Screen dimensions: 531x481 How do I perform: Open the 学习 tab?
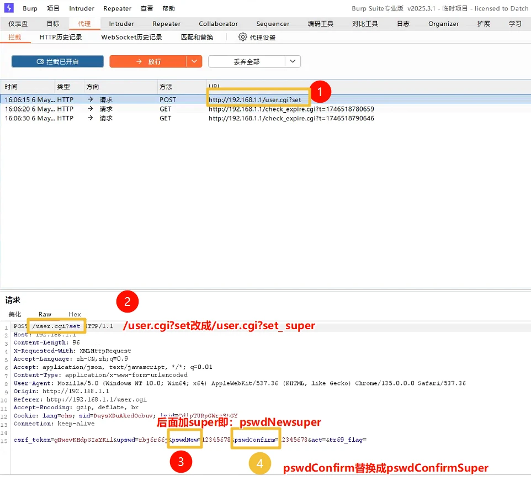(x=515, y=24)
